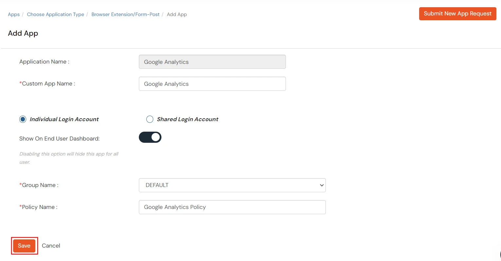Select the Application Name field

point(212,62)
